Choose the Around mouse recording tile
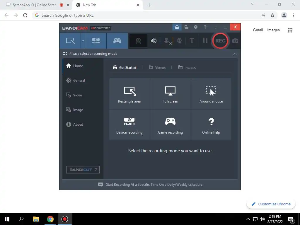300x225 pixels. point(211,93)
